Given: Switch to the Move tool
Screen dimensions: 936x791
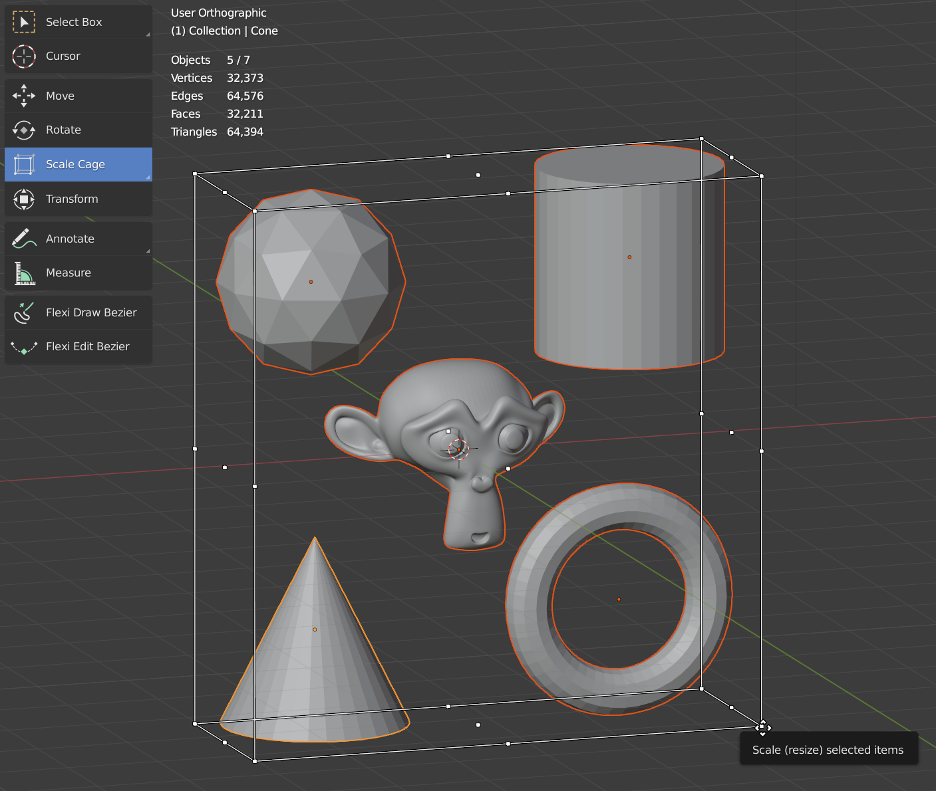Looking at the screenshot, I should click(60, 96).
